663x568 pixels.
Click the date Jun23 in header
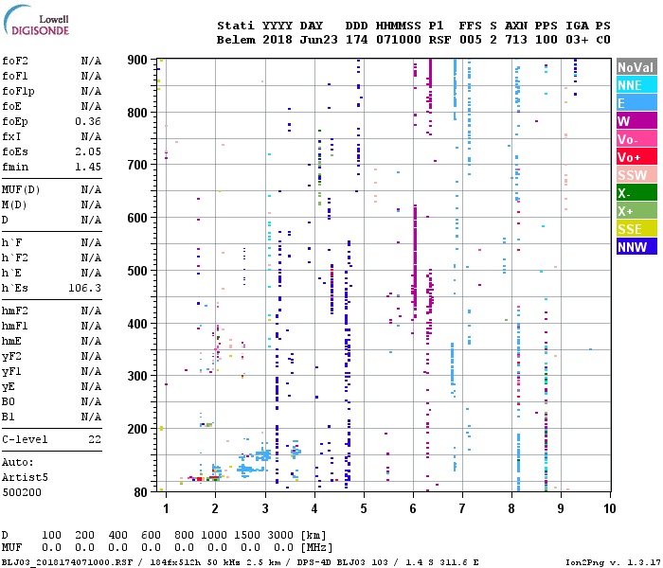pyautogui.click(x=319, y=40)
